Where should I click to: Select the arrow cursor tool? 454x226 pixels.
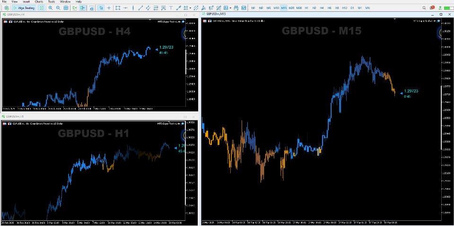pyautogui.click(x=101, y=8)
